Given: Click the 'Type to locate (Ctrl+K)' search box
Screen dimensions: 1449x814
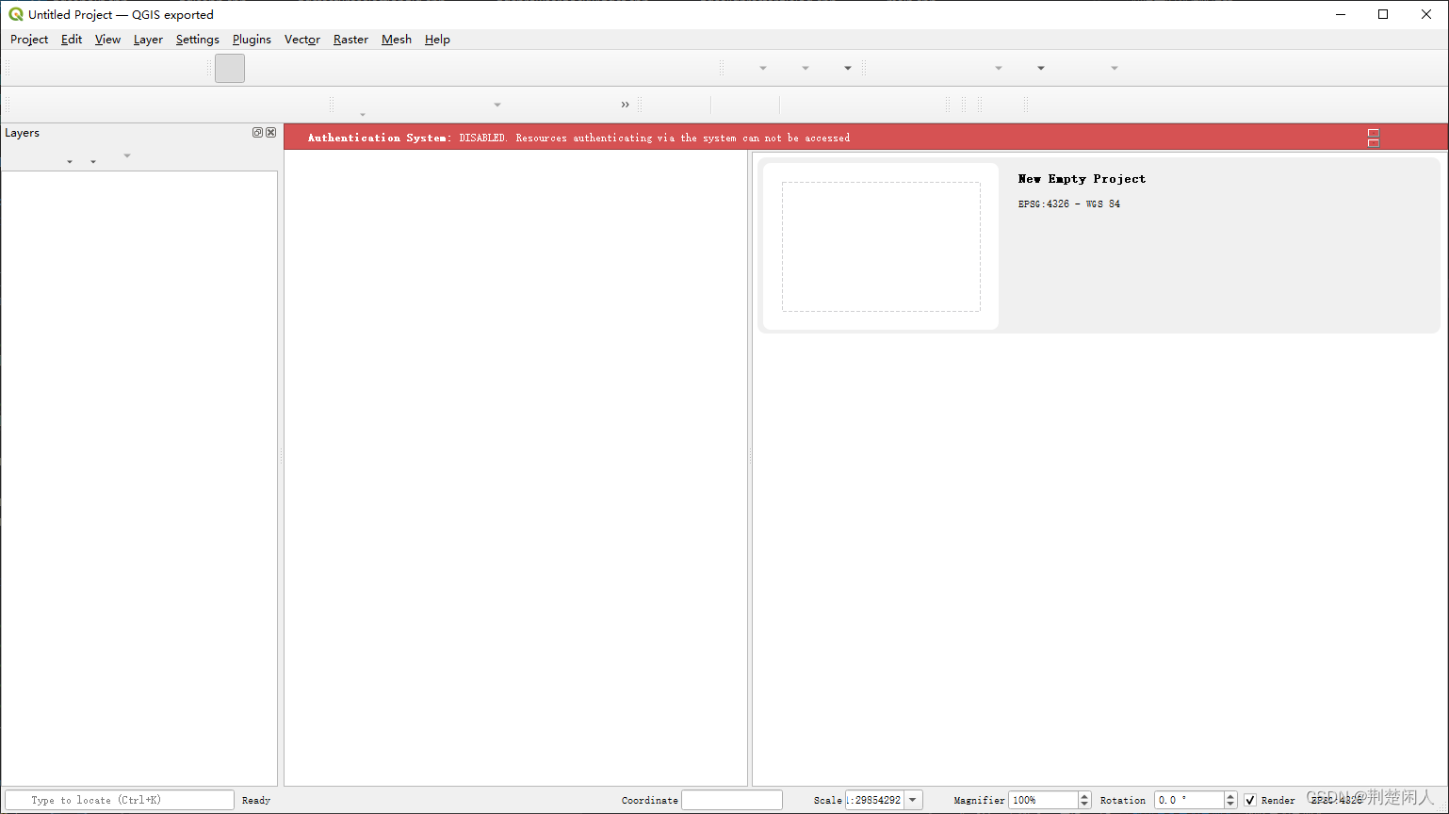Looking at the screenshot, I should pos(120,800).
